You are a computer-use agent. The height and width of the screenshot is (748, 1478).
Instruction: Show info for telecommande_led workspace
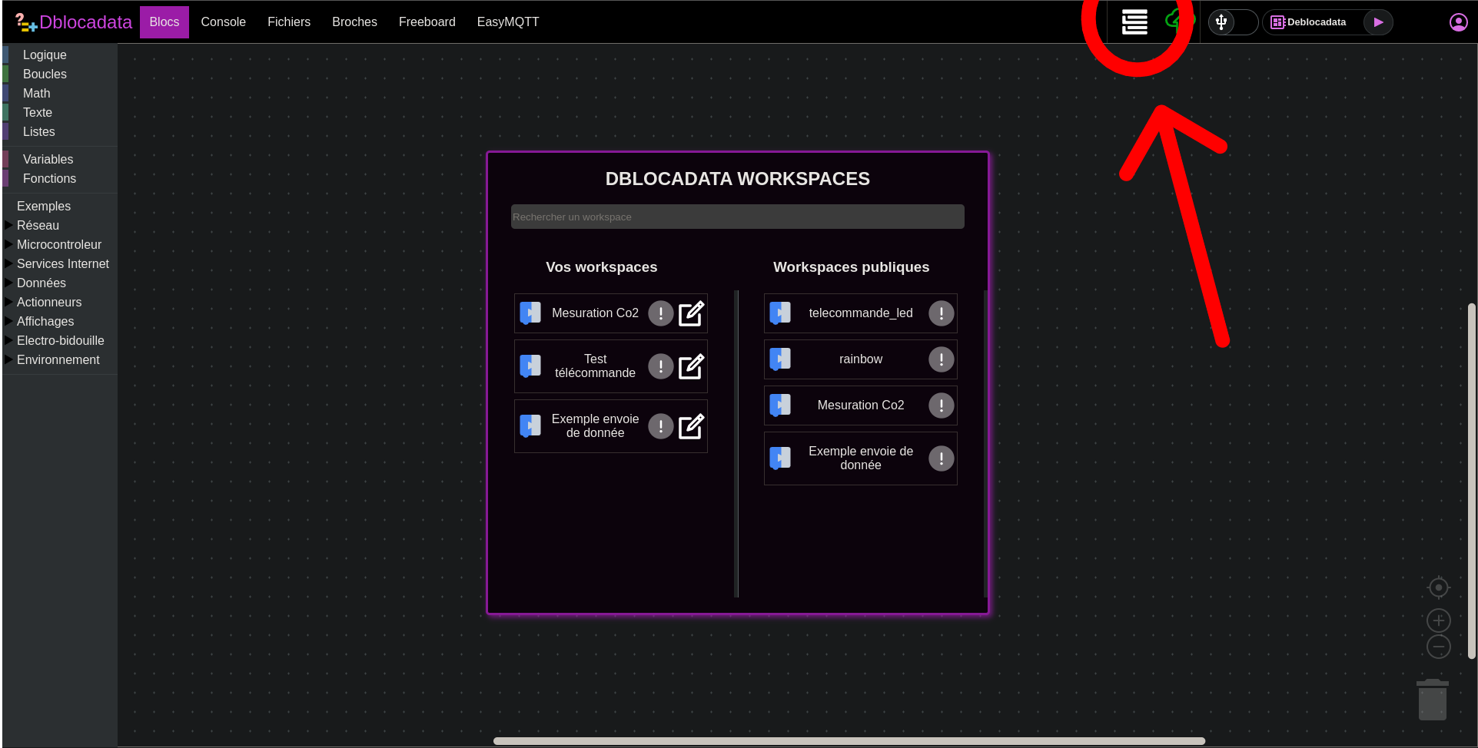pos(941,313)
